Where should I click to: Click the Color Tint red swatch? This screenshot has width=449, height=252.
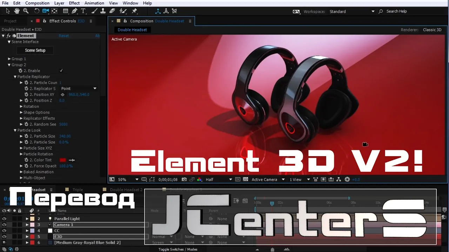pyautogui.click(x=63, y=160)
